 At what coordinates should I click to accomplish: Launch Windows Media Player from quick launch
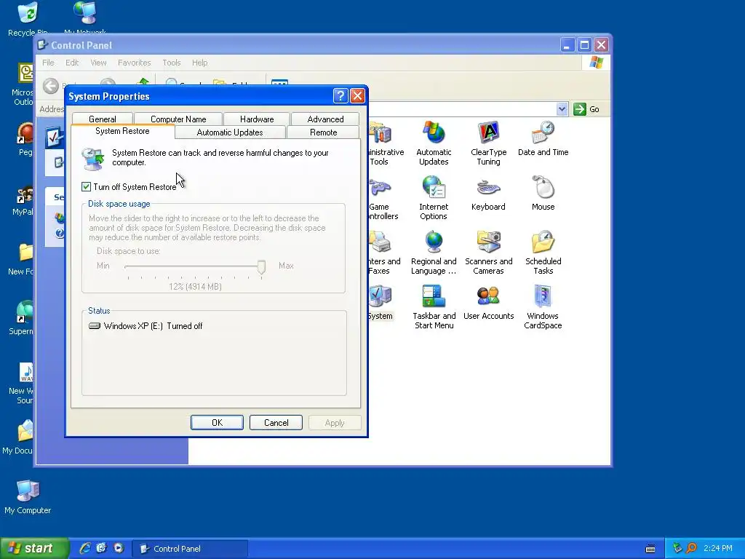tap(119, 548)
